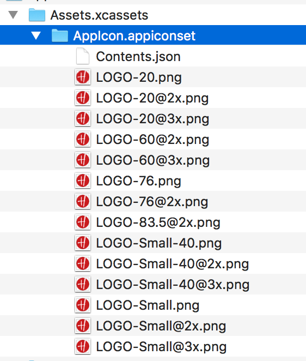
Task: Click the LOGO-83.5@2x.png thumbnail icon
Action: (x=83, y=222)
